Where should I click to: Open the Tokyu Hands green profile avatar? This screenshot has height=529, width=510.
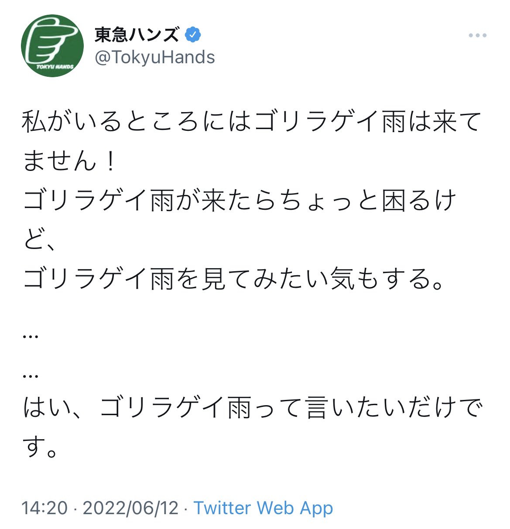coord(52,46)
